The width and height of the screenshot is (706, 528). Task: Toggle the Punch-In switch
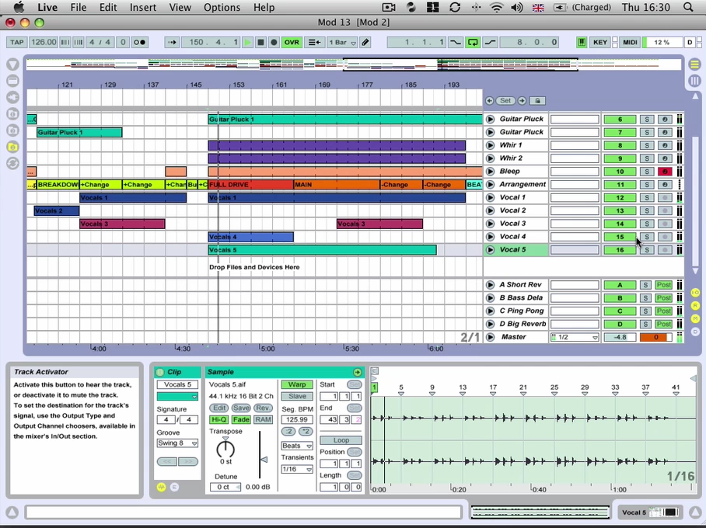pos(456,42)
